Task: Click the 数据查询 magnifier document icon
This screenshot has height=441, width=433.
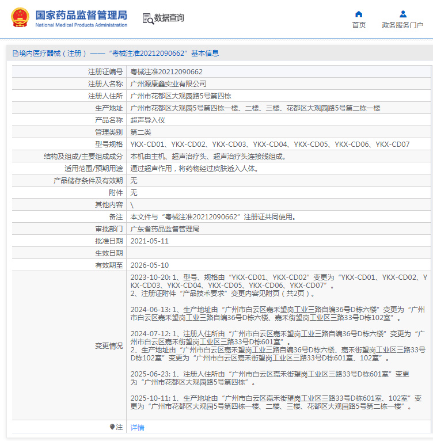Action: tap(148, 18)
